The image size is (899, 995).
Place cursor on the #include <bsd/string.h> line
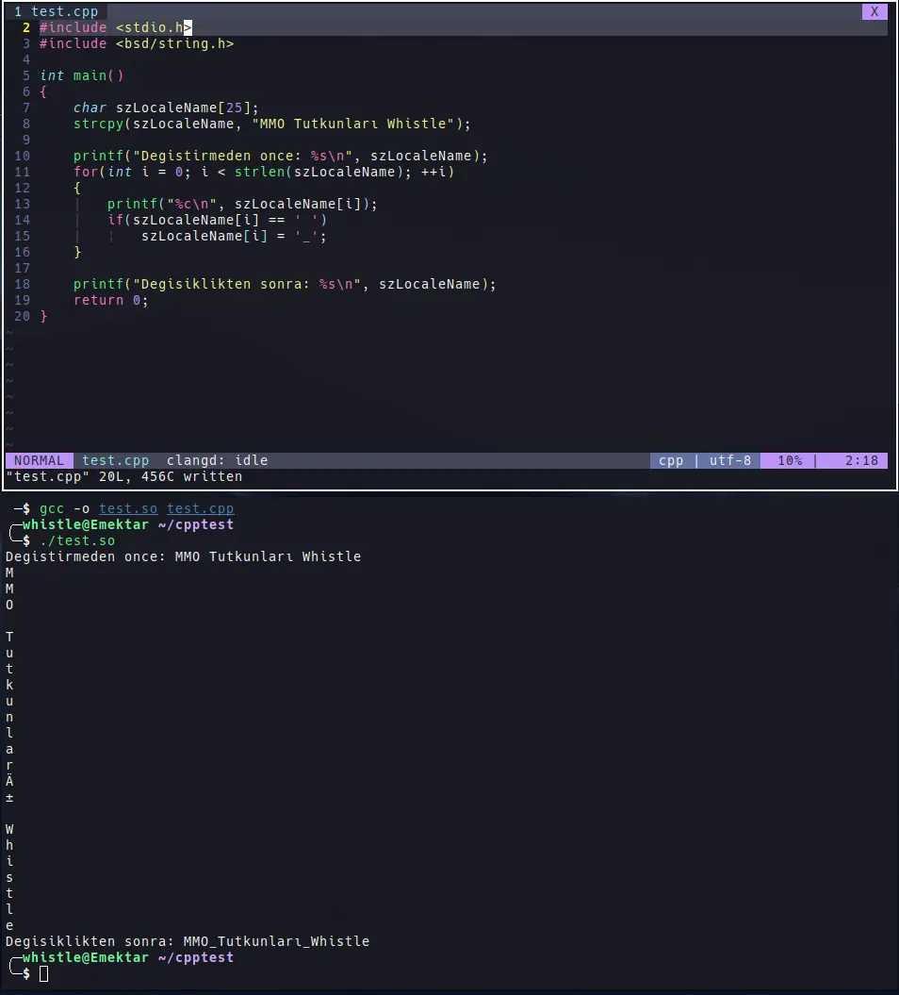[x=137, y=43]
